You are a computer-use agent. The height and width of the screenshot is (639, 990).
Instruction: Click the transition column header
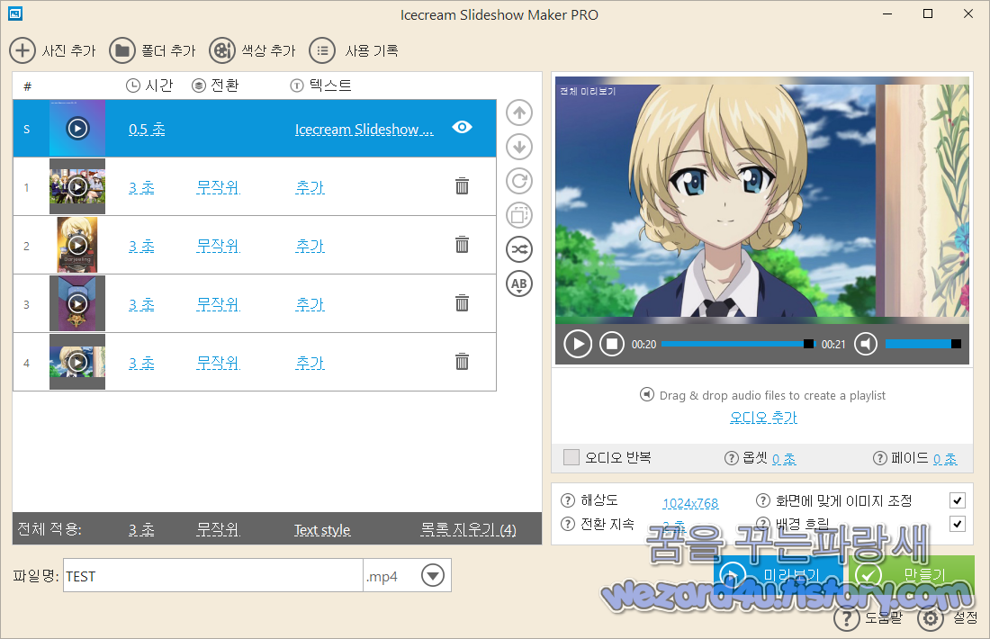[215, 85]
